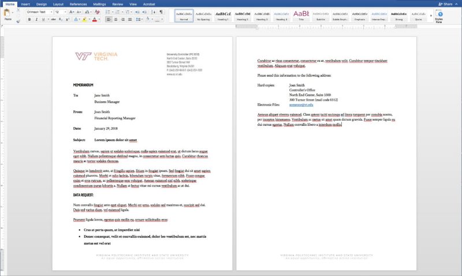Click the Clear Formatting eraser icon

(97, 12)
